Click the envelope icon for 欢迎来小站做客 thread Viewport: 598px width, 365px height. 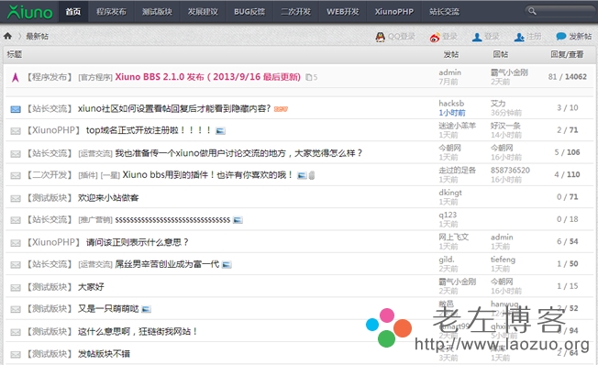(16, 198)
